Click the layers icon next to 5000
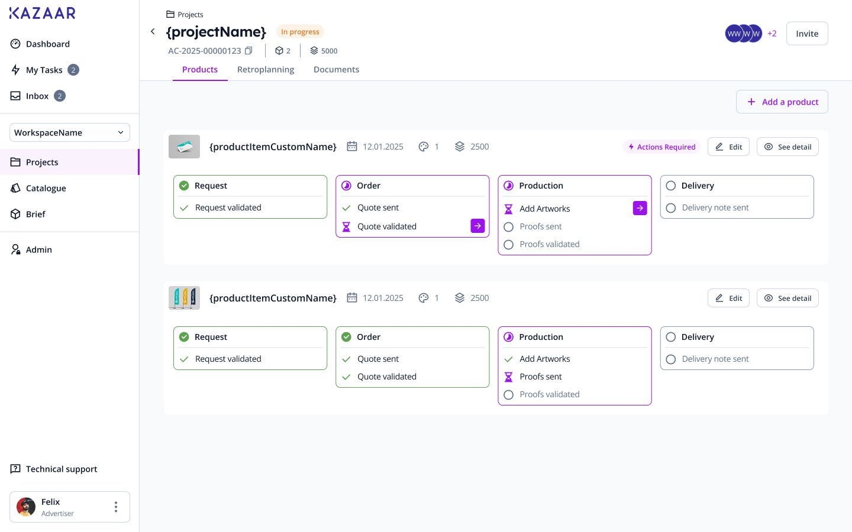This screenshot has width=852, height=532. coord(314,51)
